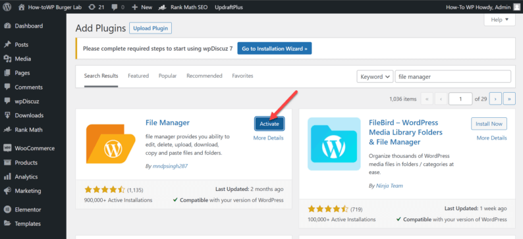
Task: Click the New content plus item
Action: pyautogui.click(x=142, y=7)
